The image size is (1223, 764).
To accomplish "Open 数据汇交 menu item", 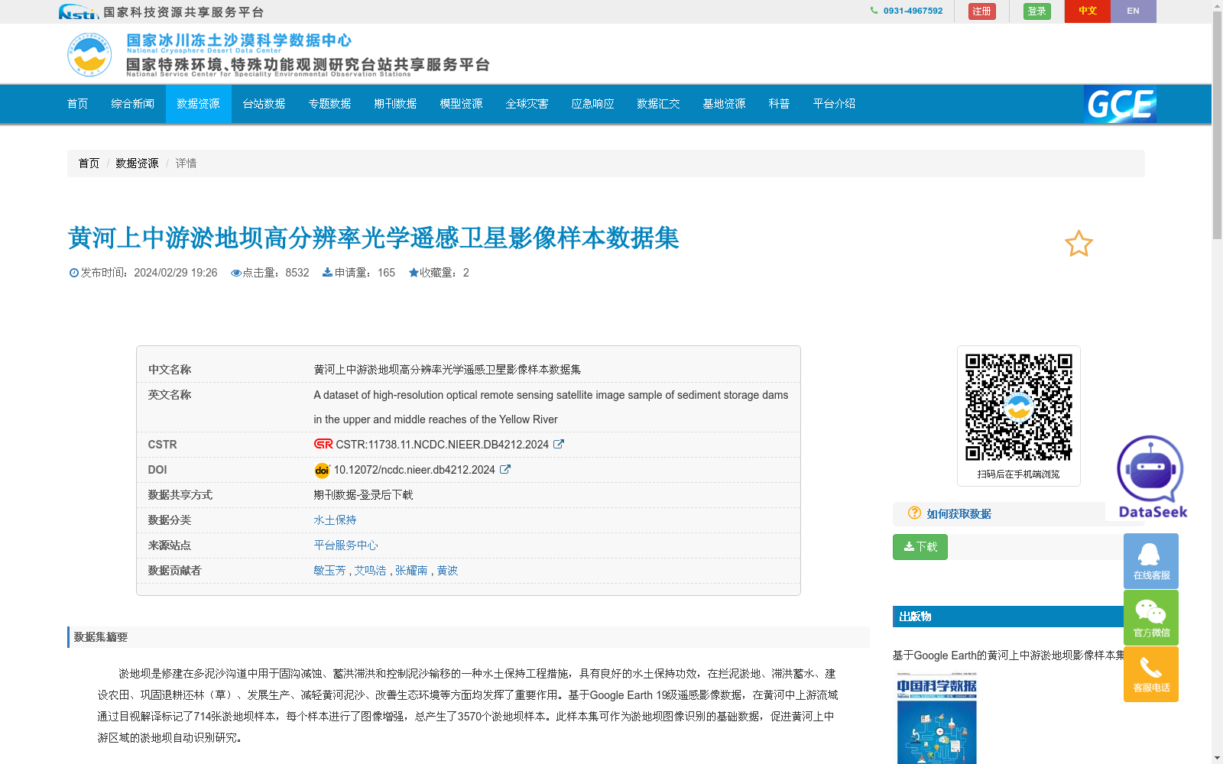I will [x=659, y=104].
